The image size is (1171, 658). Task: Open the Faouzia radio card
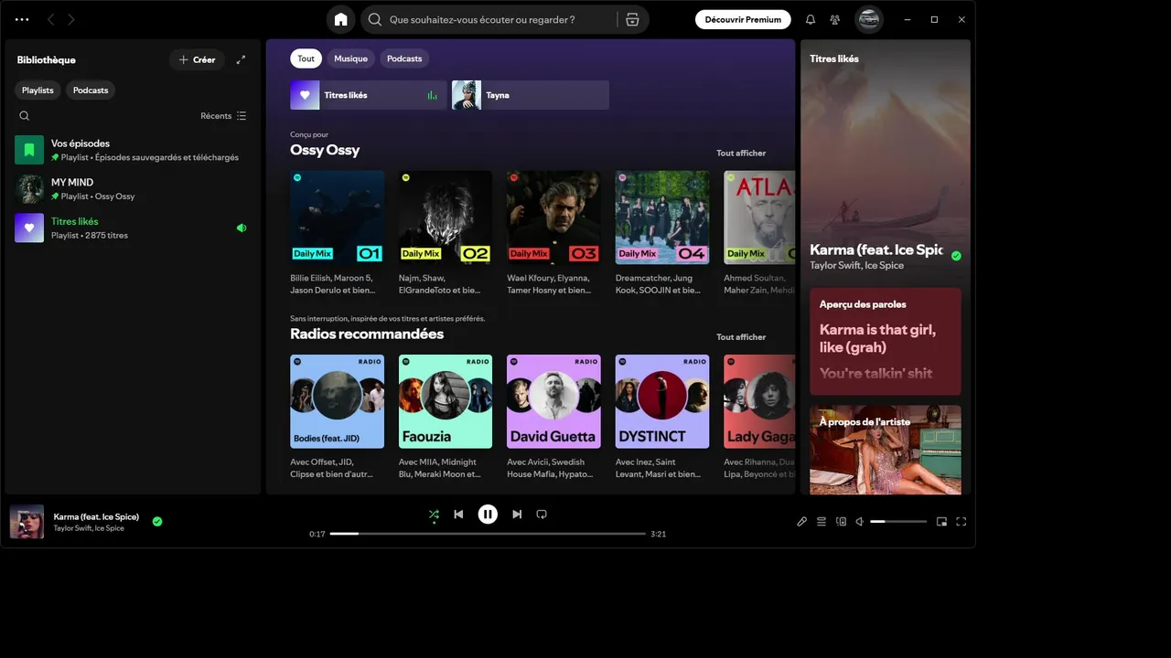coord(446,418)
